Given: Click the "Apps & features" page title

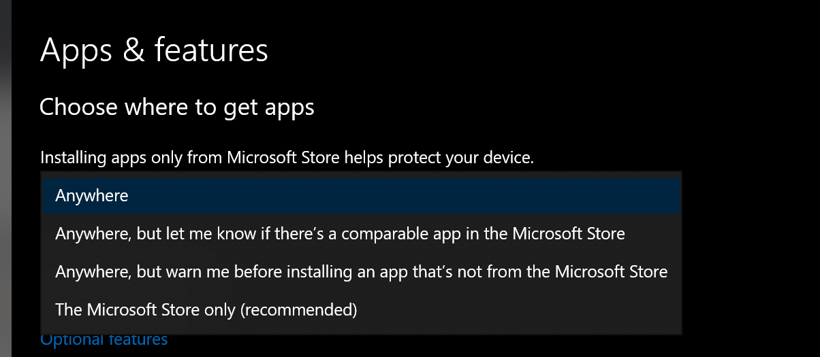Looking at the screenshot, I should point(154,52).
